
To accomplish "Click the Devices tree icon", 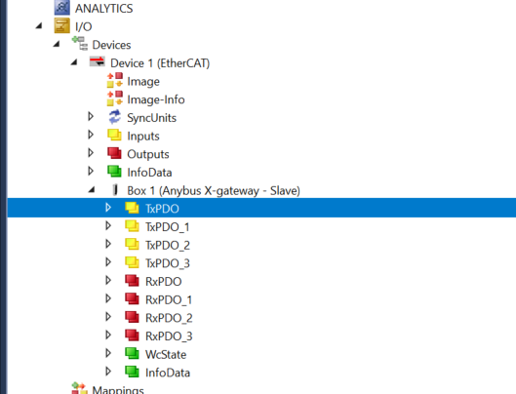I will click(x=80, y=44).
